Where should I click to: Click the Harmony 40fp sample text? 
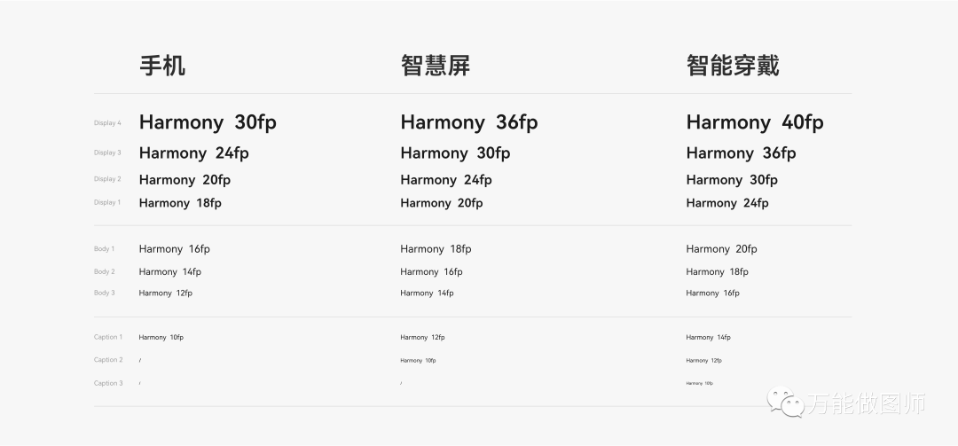click(x=754, y=122)
